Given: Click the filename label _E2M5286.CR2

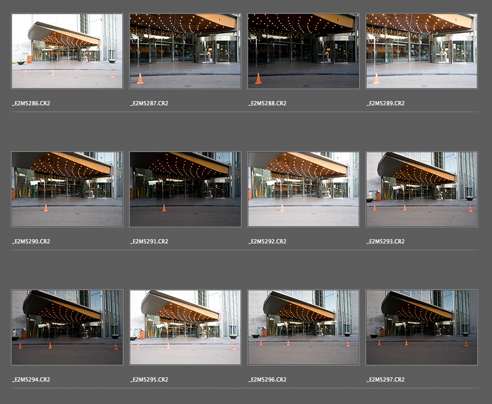Looking at the screenshot, I should click(x=31, y=104).
